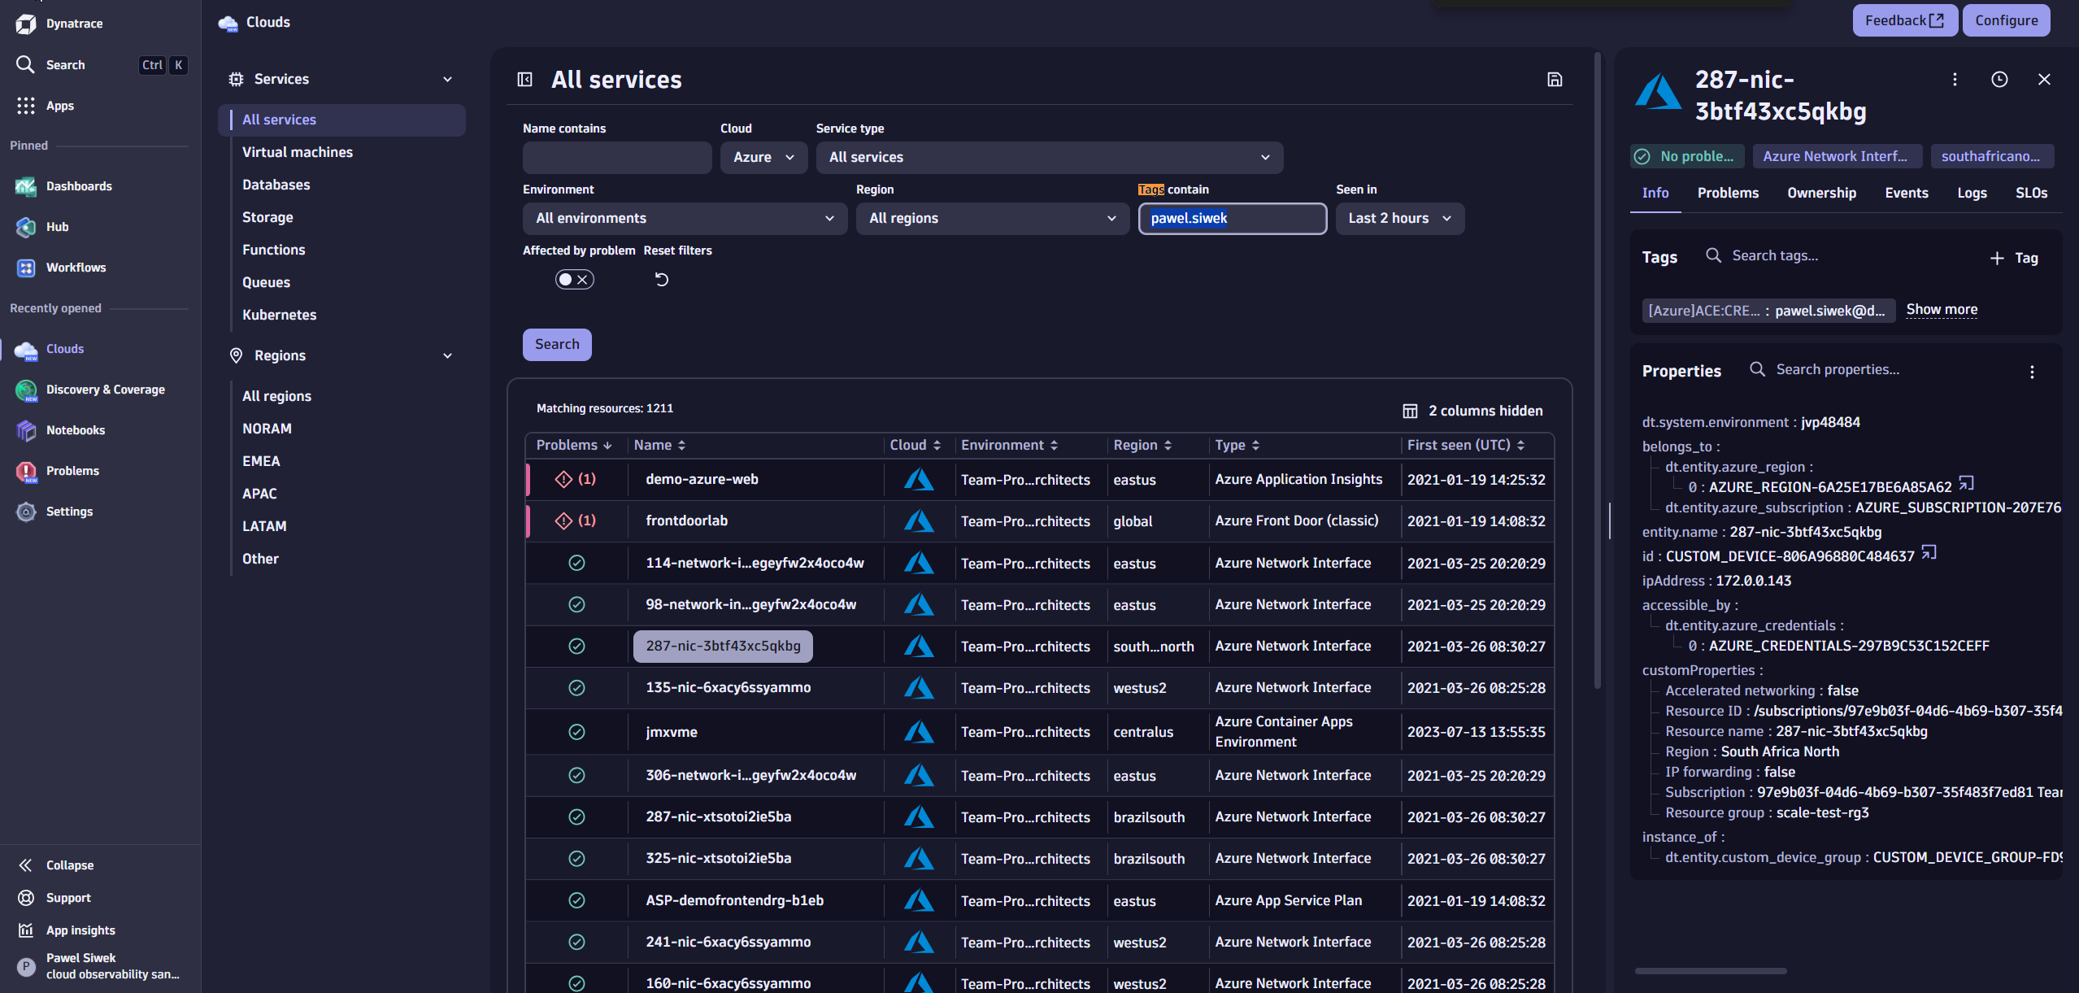Open the Last 2 hours time selector
The height and width of the screenshot is (993, 2079).
pyautogui.click(x=1399, y=218)
